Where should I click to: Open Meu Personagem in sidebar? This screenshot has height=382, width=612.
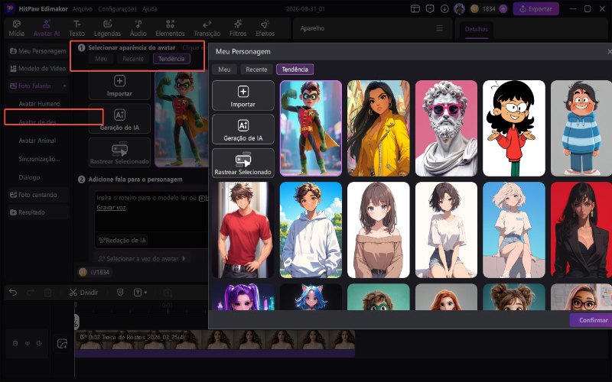click(x=38, y=51)
